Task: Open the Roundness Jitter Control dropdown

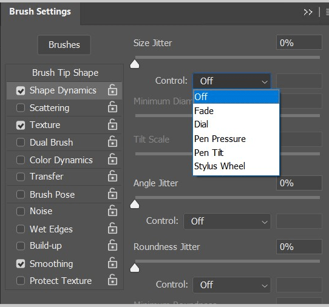Action: (232, 285)
